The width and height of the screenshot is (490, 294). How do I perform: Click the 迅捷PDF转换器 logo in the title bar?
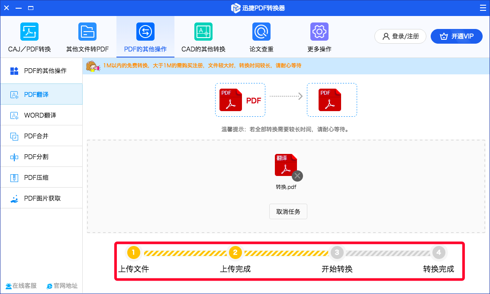point(235,8)
